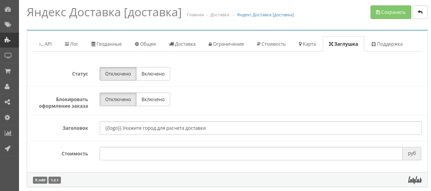Select the Заглушка tab
Viewport: 431px width, 191px height.
coord(343,44)
